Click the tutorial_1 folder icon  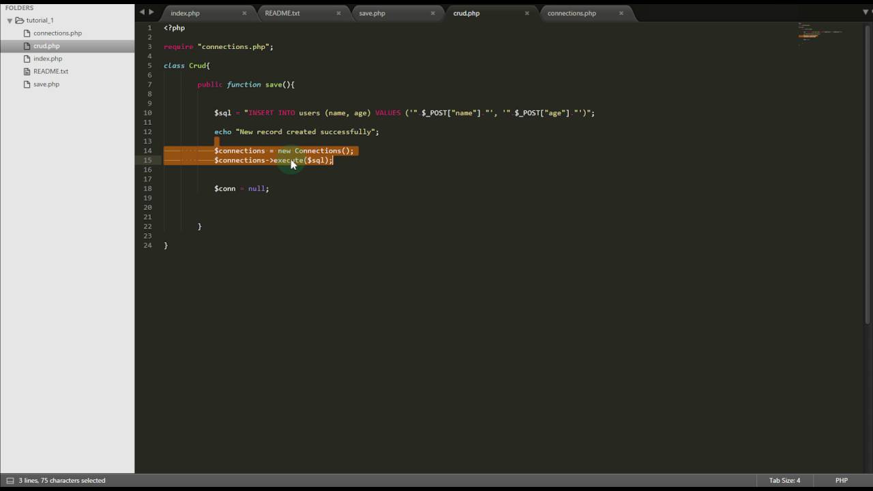coord(20,20)
